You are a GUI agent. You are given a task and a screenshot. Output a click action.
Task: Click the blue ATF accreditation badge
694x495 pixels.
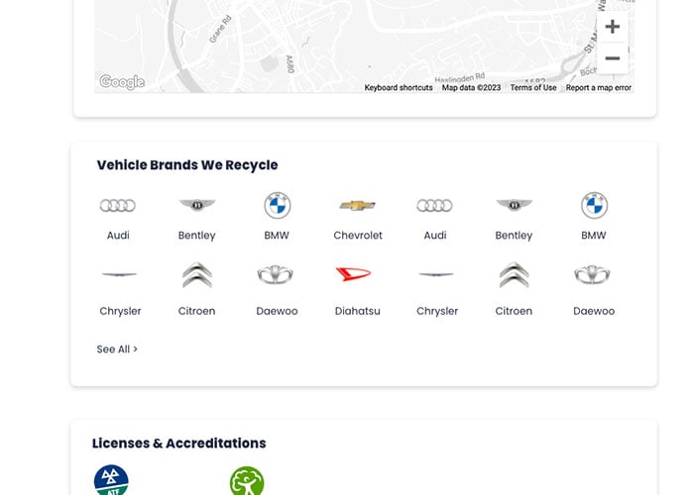click(111, 480)
